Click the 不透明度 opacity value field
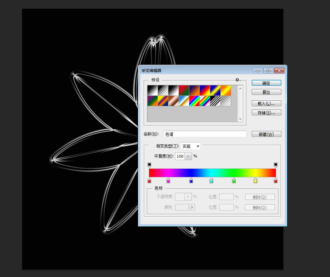 [180, 197]
